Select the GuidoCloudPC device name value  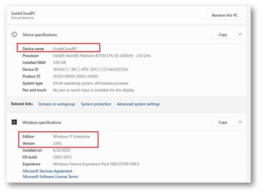coord(65,49)
